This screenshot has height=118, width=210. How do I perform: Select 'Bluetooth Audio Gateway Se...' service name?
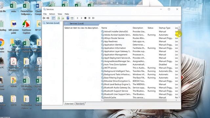[117, 88]
